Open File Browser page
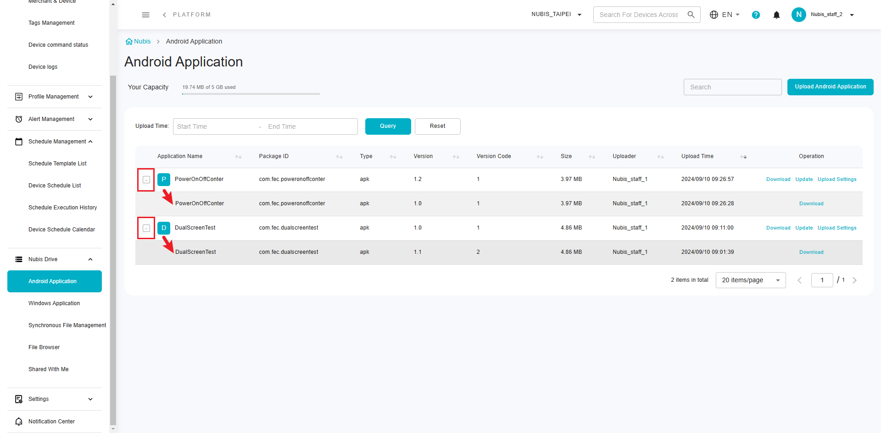881x433 pixels. pos(44,347)
